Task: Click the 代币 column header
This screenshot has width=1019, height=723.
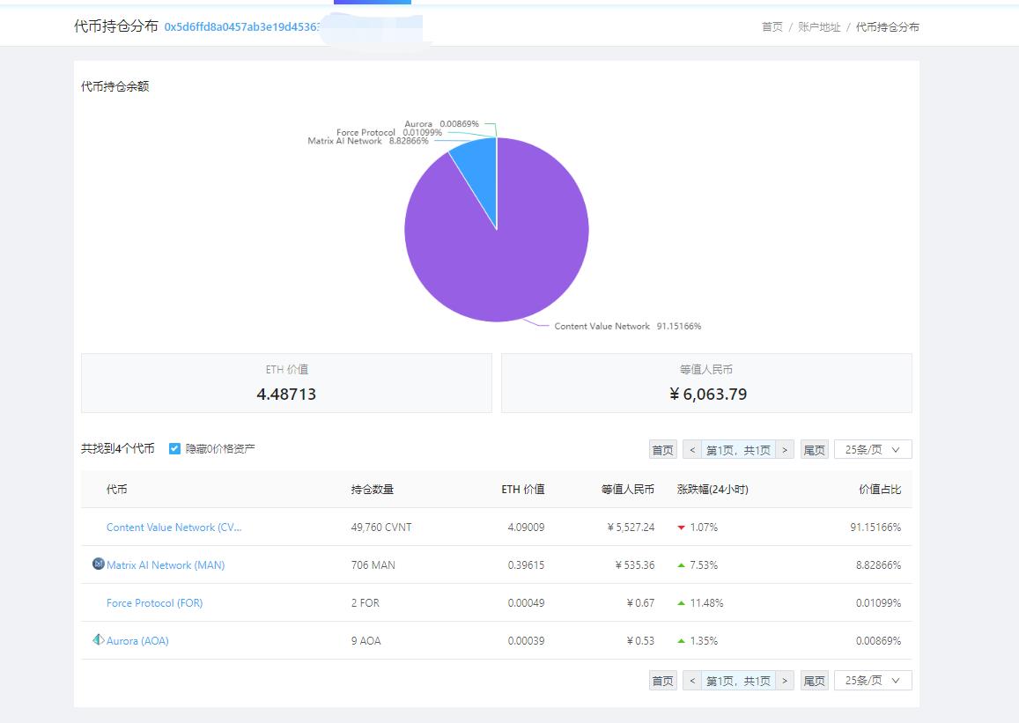Action: [x=117, y=489]
